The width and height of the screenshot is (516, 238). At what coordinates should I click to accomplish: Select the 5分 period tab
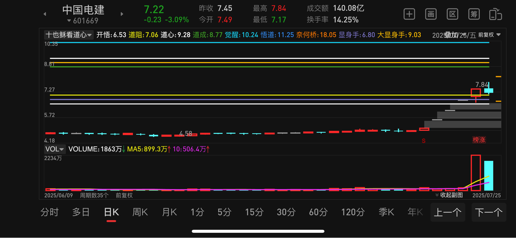[x=224, y=212]
